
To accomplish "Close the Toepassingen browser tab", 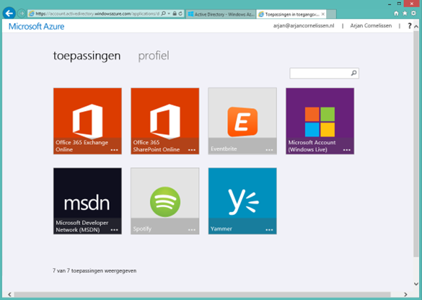I will coord(323,14).
